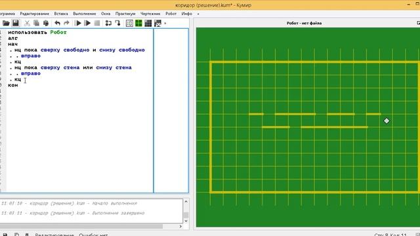Redo the undone edit
The height and width of the screenshot is (236, 420).
[x=66, y=24]
